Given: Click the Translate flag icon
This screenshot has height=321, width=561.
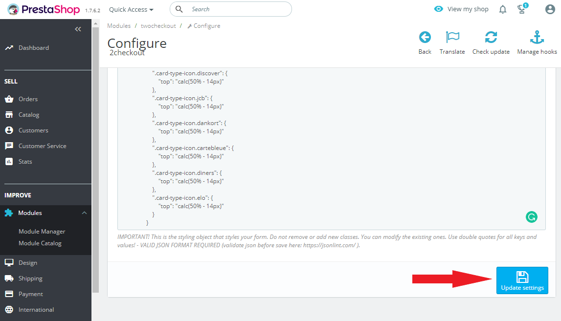Looking at the screenshot, I should (x=452, y=37).
